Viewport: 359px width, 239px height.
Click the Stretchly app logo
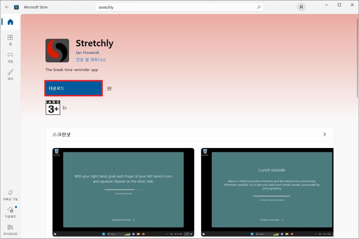pos(57,51)
